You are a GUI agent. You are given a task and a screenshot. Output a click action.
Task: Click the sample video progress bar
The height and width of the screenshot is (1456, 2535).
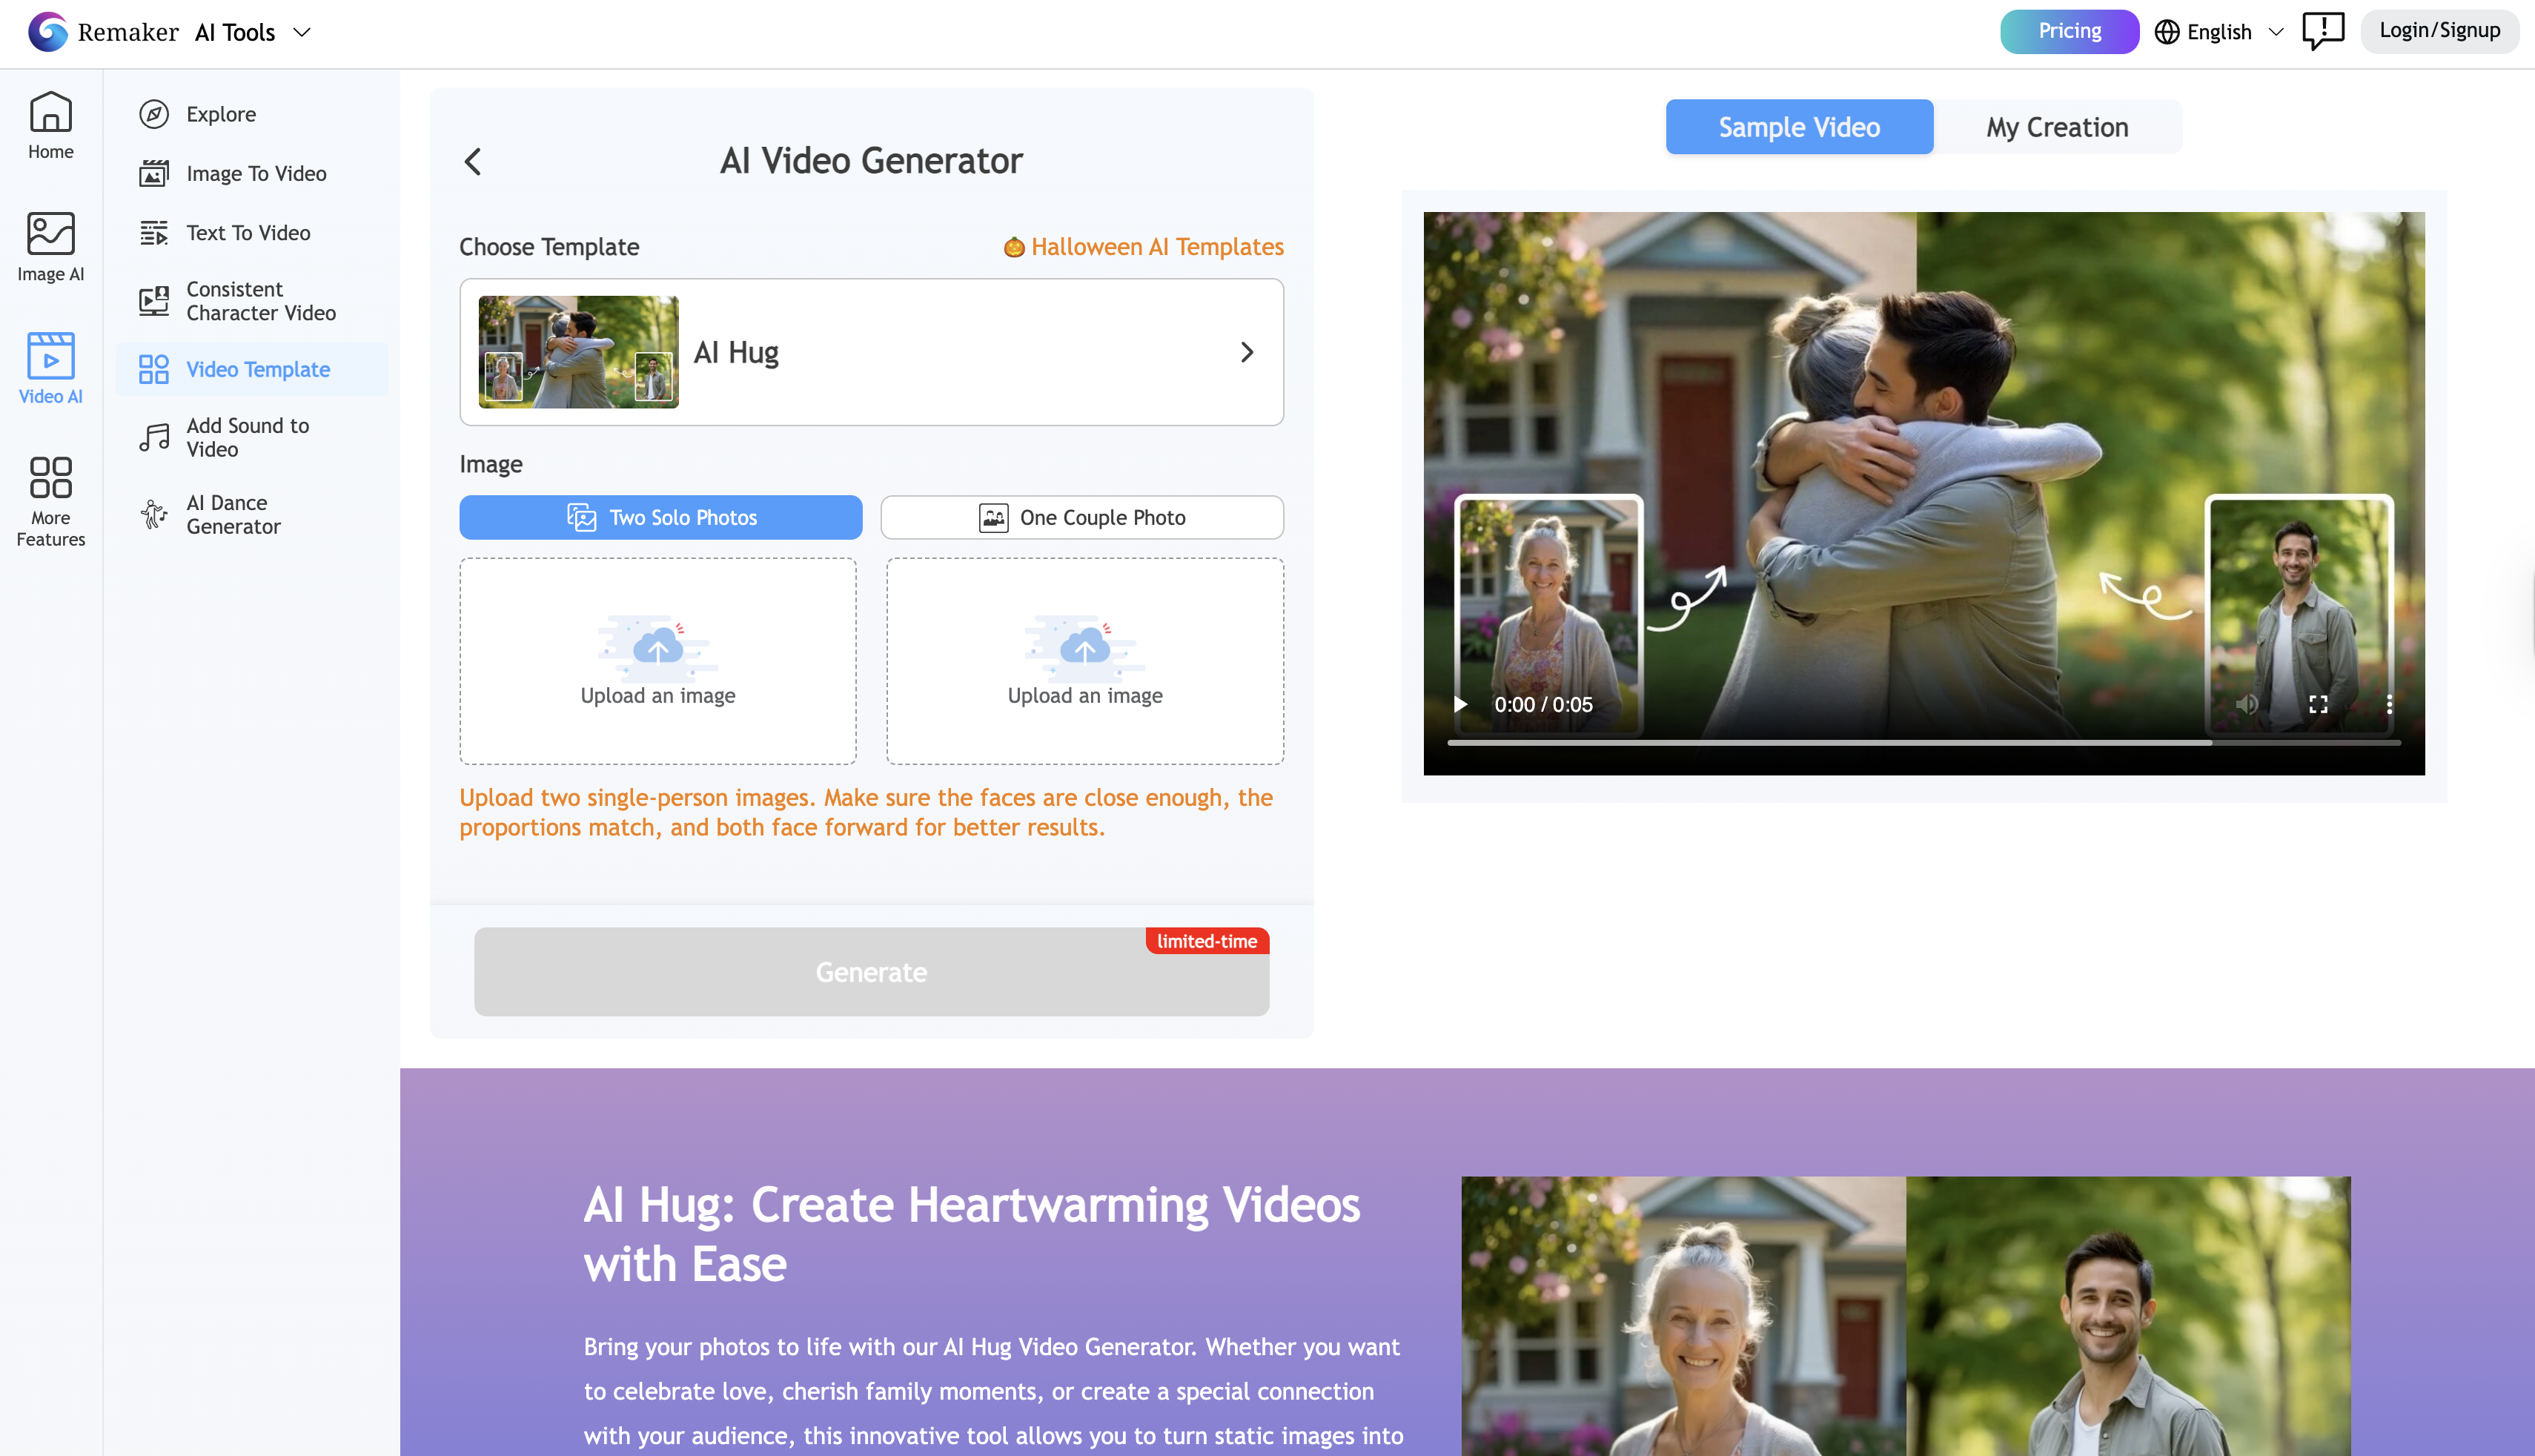click(1923, 743)
